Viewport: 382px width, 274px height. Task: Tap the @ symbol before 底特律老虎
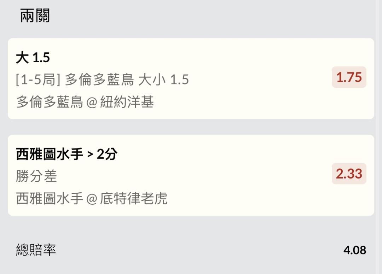click(92, 199)
